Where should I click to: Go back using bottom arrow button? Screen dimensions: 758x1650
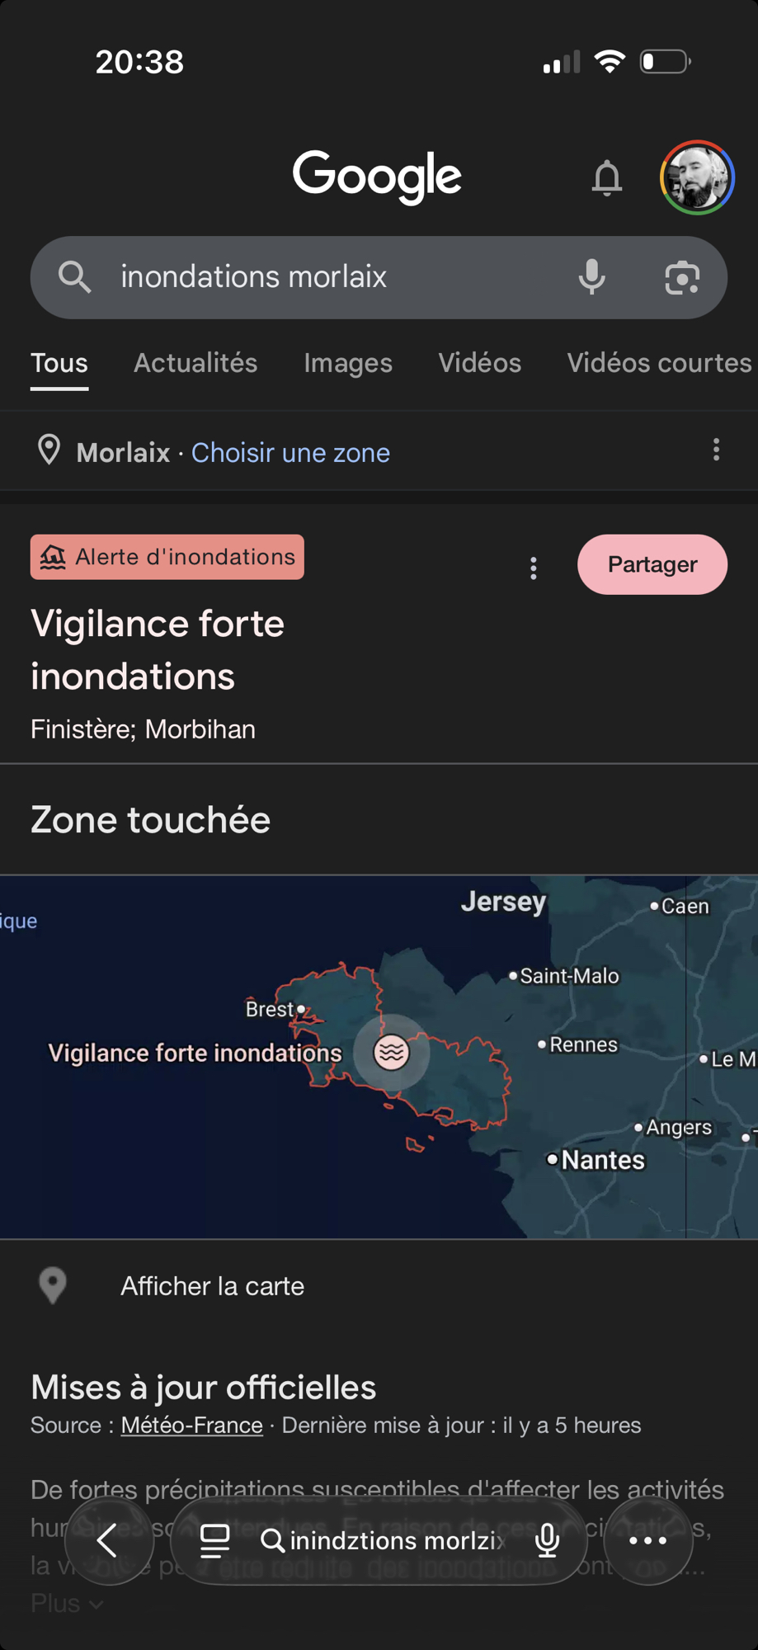[109, 1540]
